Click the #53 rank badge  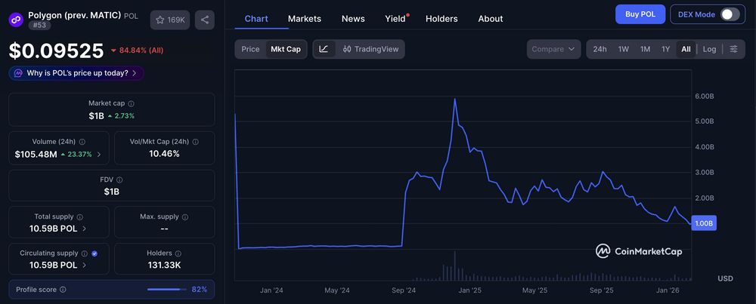coord(39,25)
